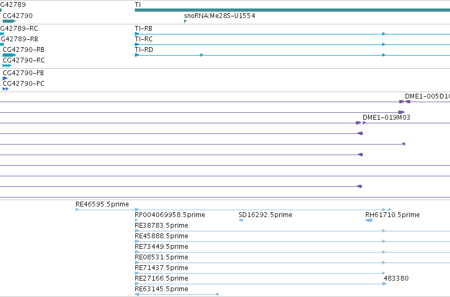The image size is (450, 297).
Task: Select the G42789-RB double-arrow glyph
Action: tap(2, 44)
